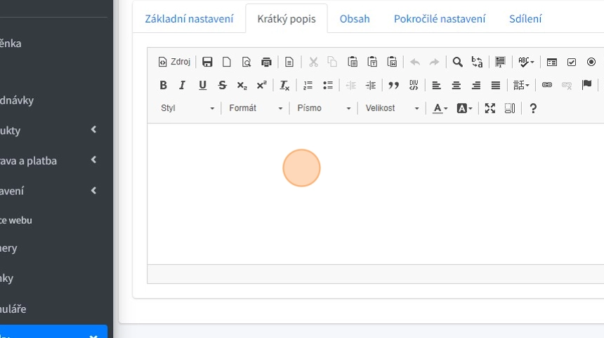Apply strikethrough formatting
Screen dimensions: 604x338
click(222, 85)
